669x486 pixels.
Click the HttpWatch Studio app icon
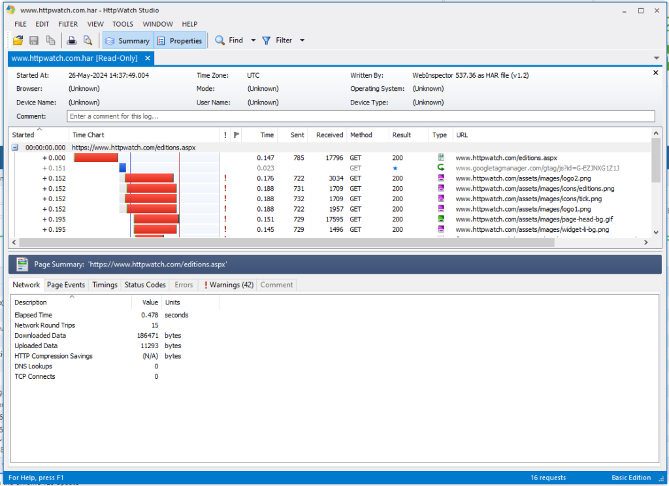click(10, 10)
